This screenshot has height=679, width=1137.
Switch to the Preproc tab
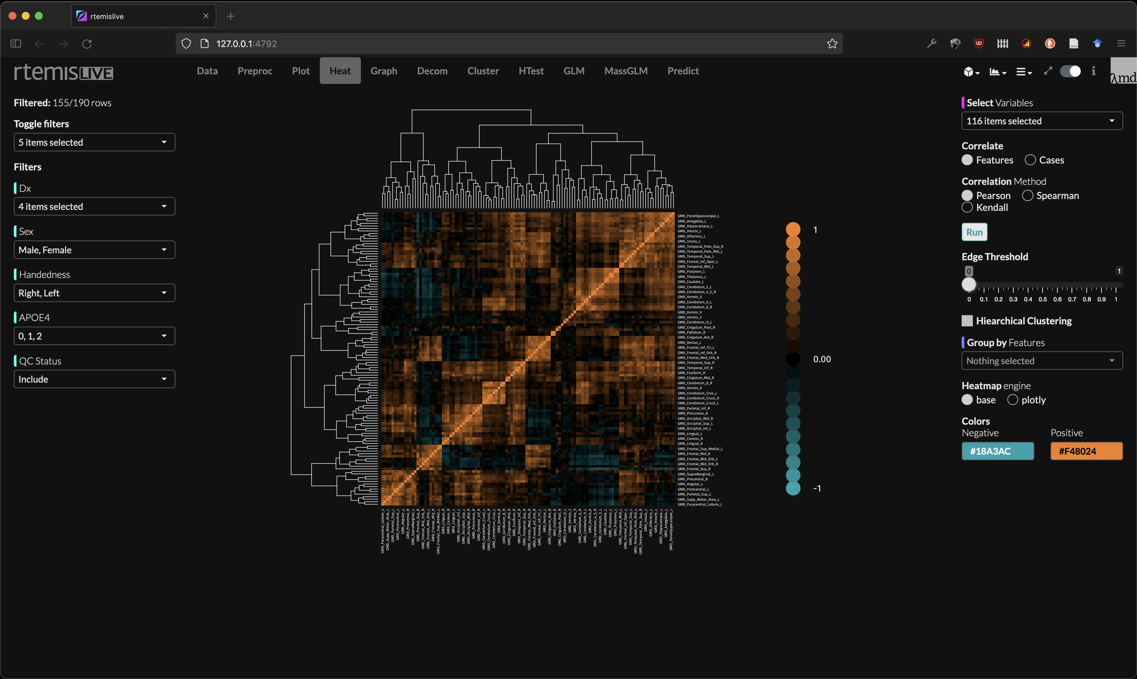254,71
